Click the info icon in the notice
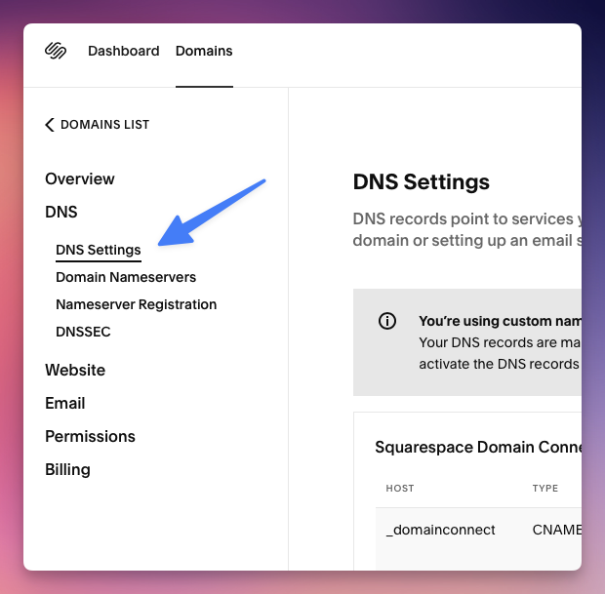605x594 pixels. (x=387, y=321)
